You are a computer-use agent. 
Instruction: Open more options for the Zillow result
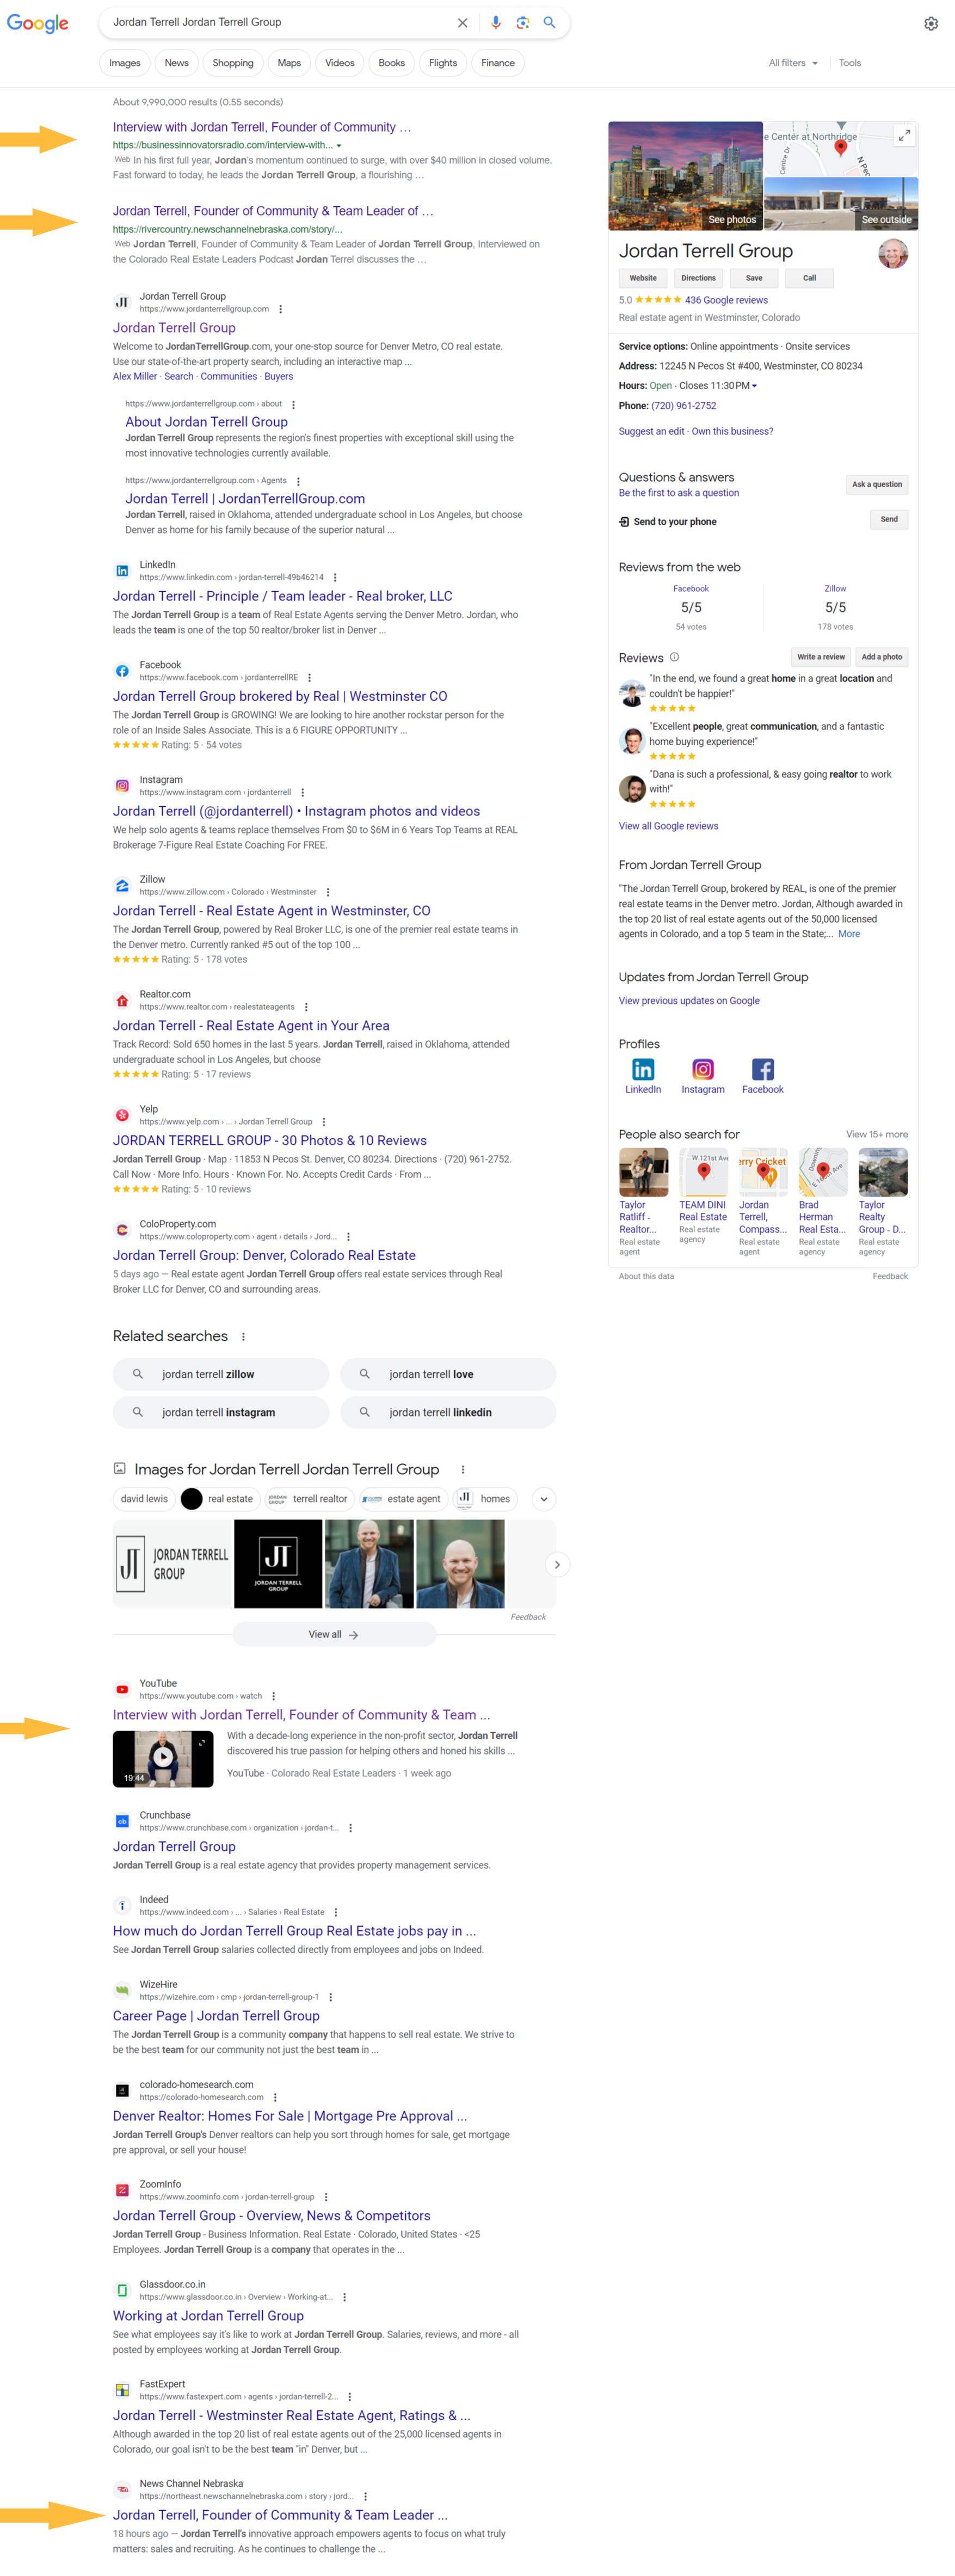pyautogui.click(x=327, y=892)
